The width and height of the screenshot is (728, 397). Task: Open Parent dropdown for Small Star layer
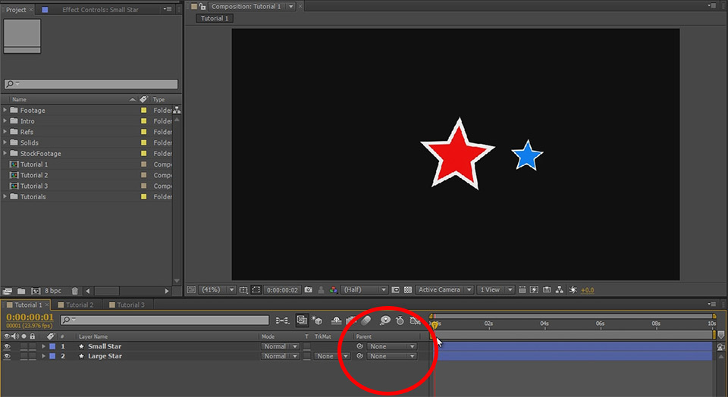(x=392, y=346)
